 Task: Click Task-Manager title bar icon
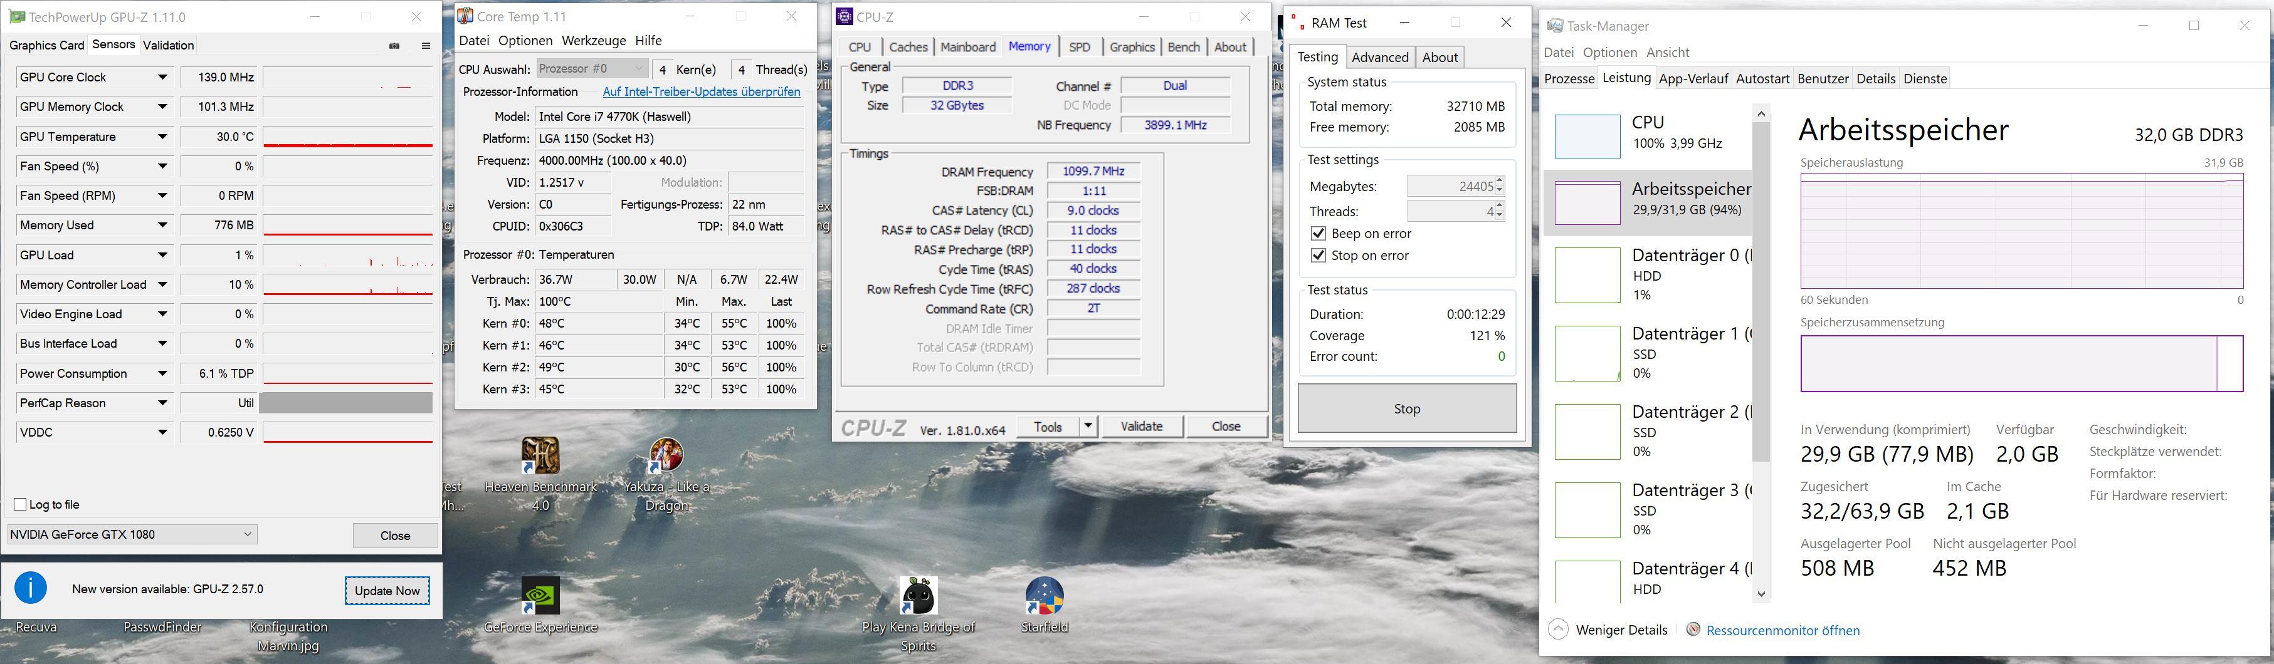(1554, 26)
